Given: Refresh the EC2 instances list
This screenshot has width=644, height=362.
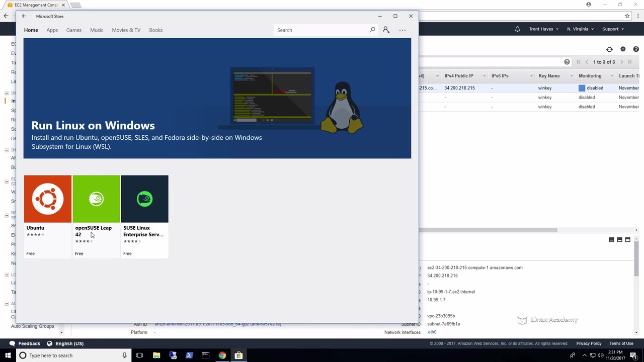Looking at the screenshot, I should 609,49.
